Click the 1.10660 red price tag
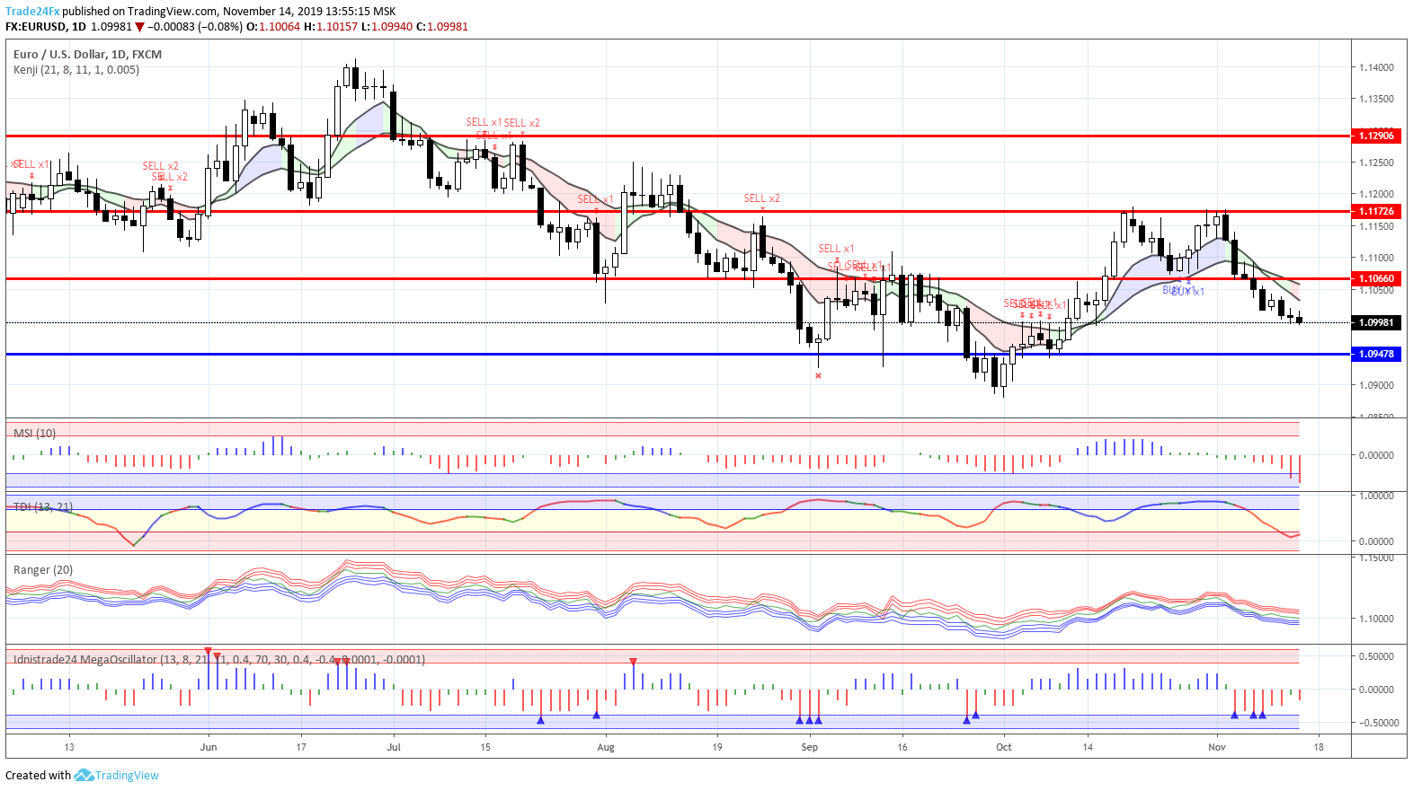 click(1376, 279)
